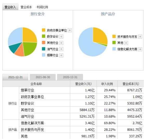Viewport: 144px width, 139px height.
Task: Click the yellow 政府及事业单位 legend swatch
Action: [x=43, y=30]
